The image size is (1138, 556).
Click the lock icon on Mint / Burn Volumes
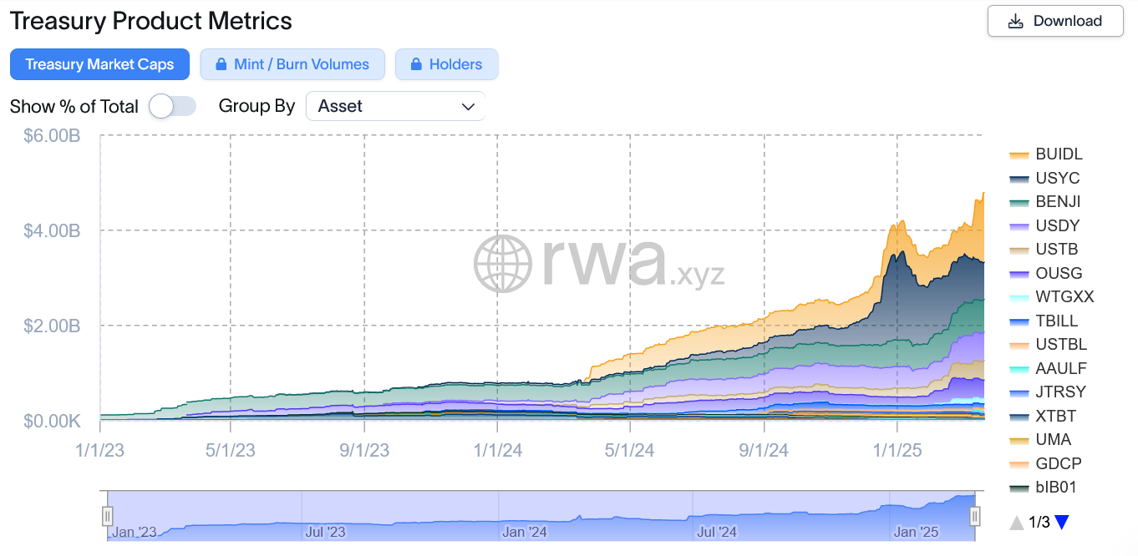point(221,64)
